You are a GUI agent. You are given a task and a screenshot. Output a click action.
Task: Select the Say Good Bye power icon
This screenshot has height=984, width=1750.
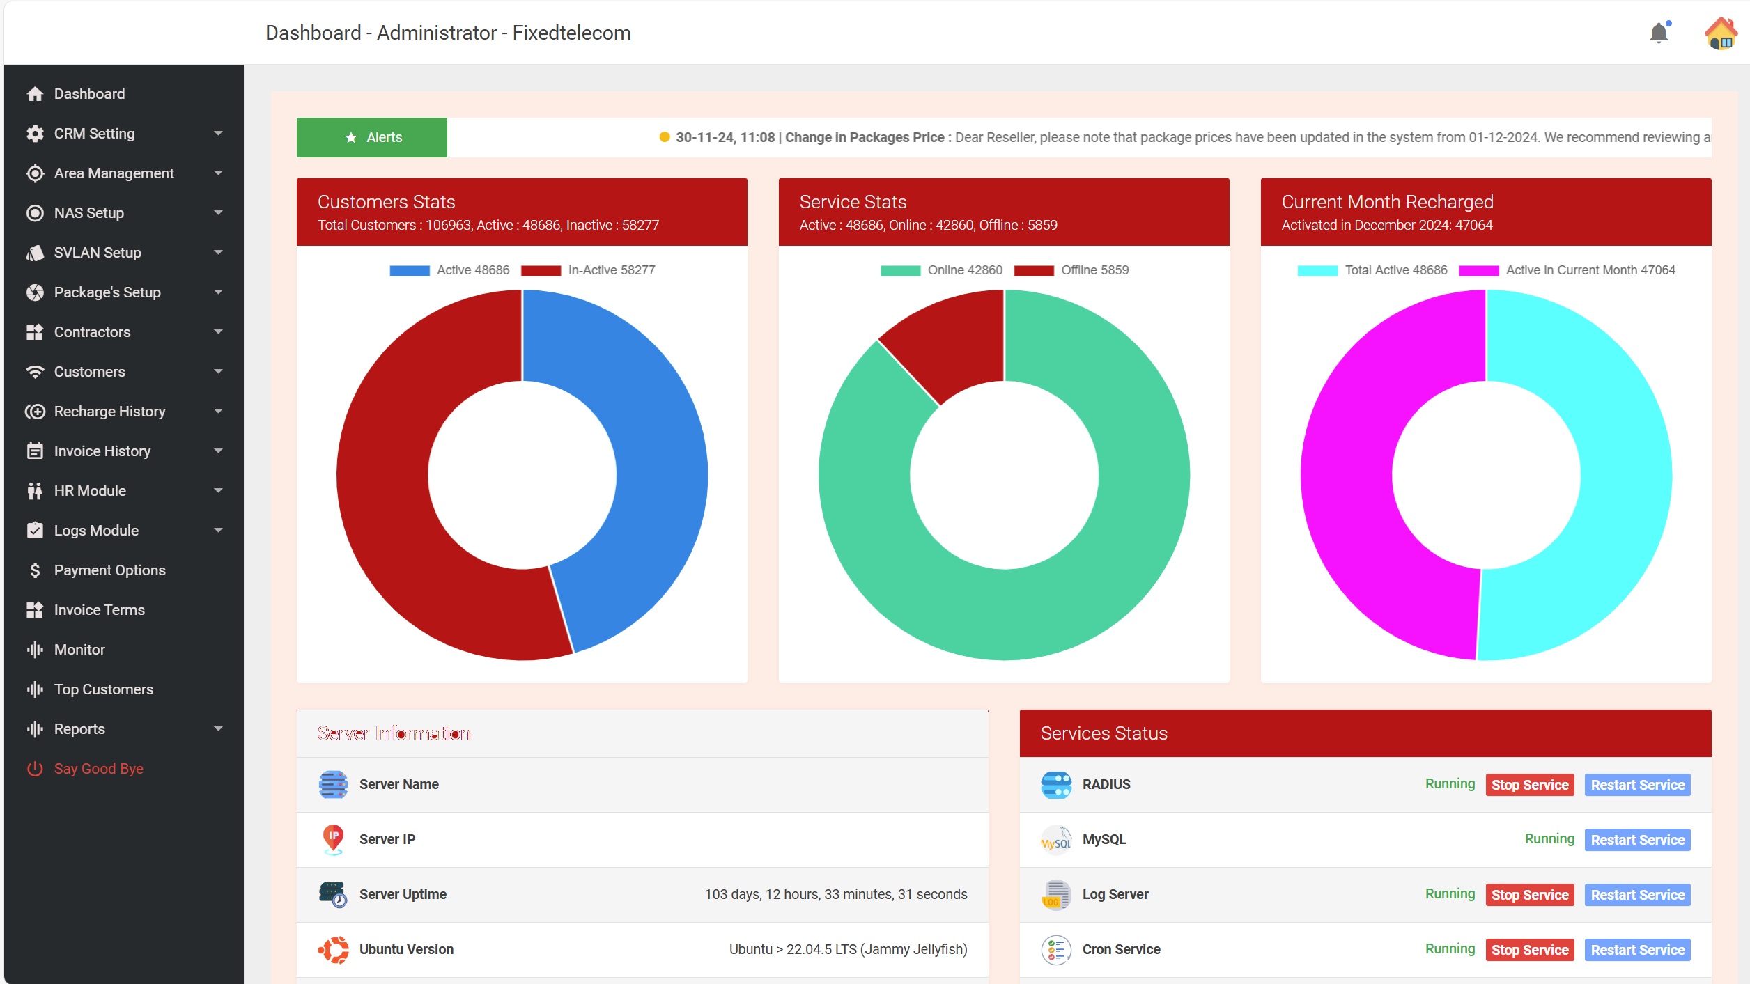[x=36, y=769]
